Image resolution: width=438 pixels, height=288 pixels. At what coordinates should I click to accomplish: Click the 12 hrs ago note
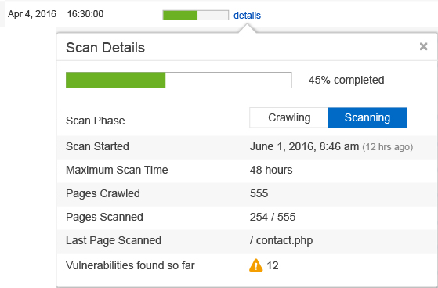387,147
